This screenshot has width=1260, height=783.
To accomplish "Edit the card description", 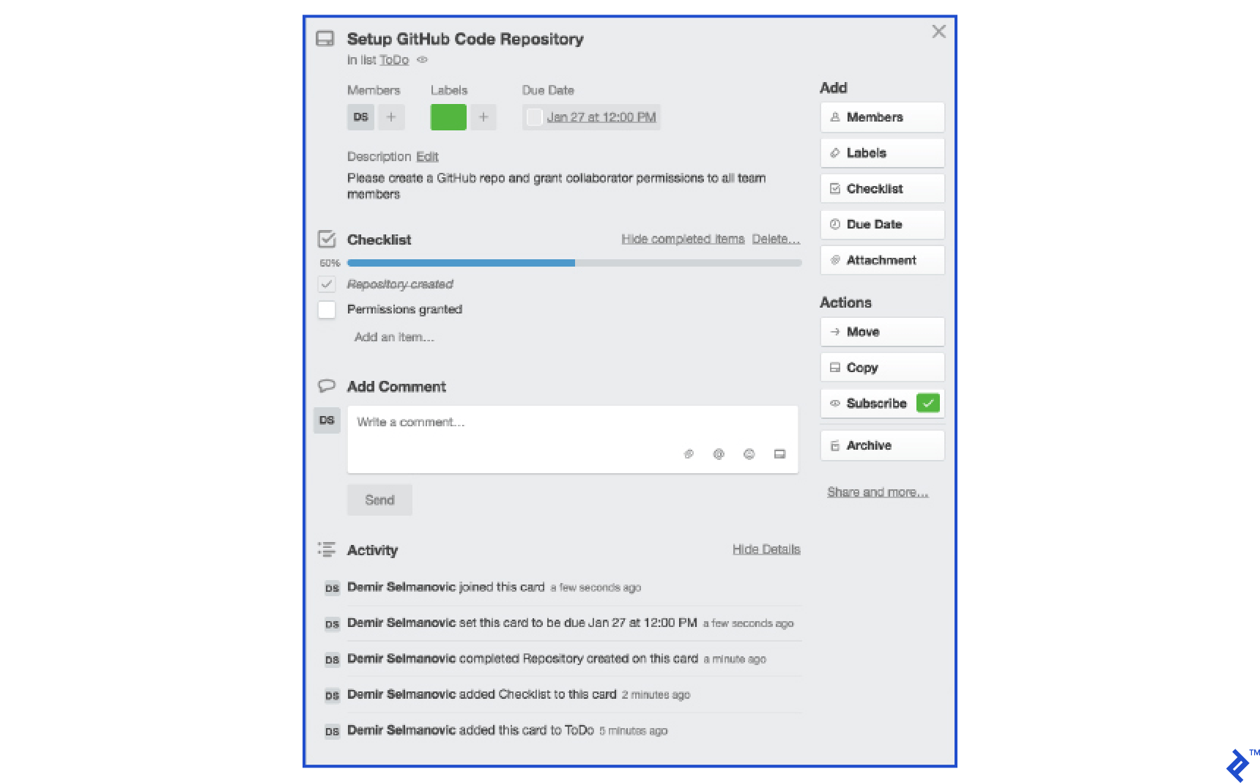I will coord(427,156).
